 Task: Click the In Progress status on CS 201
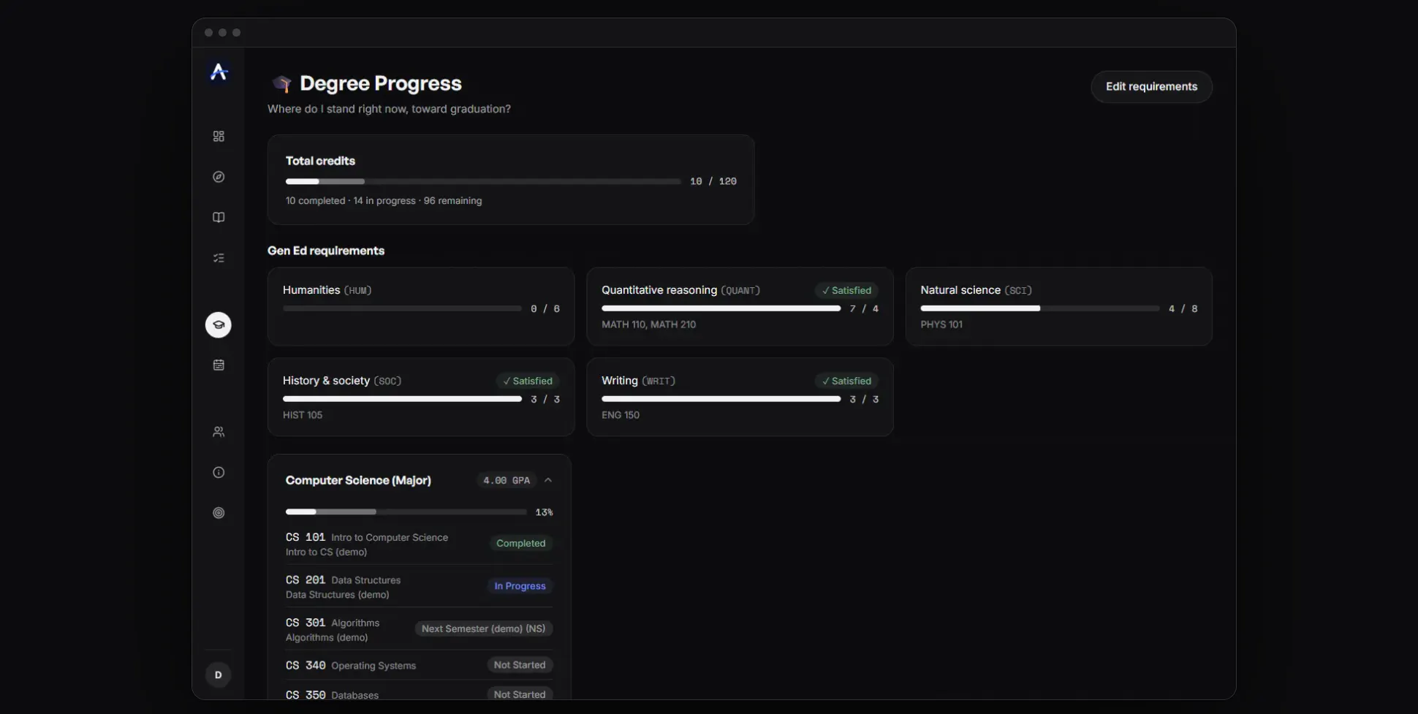pos(520,586)
